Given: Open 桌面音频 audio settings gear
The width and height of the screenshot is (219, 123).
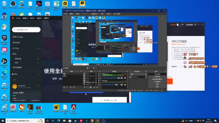Looking at the screenshot, I should tap(125, 85).
